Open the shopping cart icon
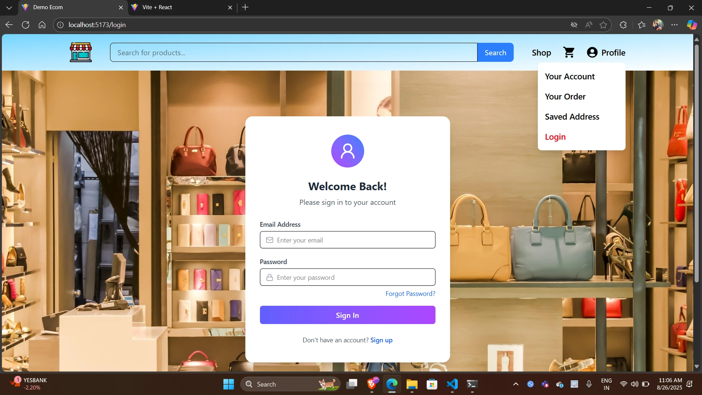Screen dimensions: 702x395 (569, 52)
